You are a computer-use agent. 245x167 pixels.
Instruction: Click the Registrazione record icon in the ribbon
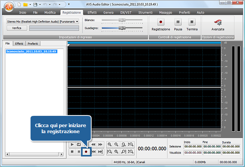[x=161, y=23]
